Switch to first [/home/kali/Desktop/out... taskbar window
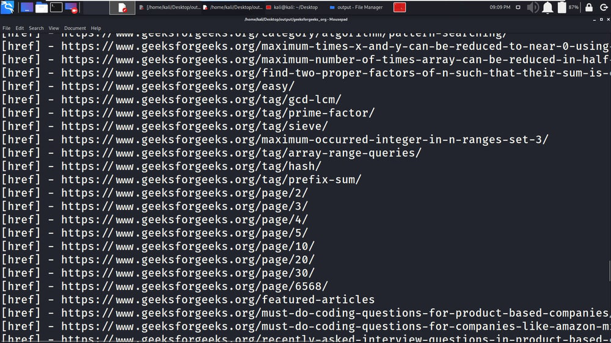Viewport: 611px width, 343px height. pyautogui.click(x=170, y=7)
